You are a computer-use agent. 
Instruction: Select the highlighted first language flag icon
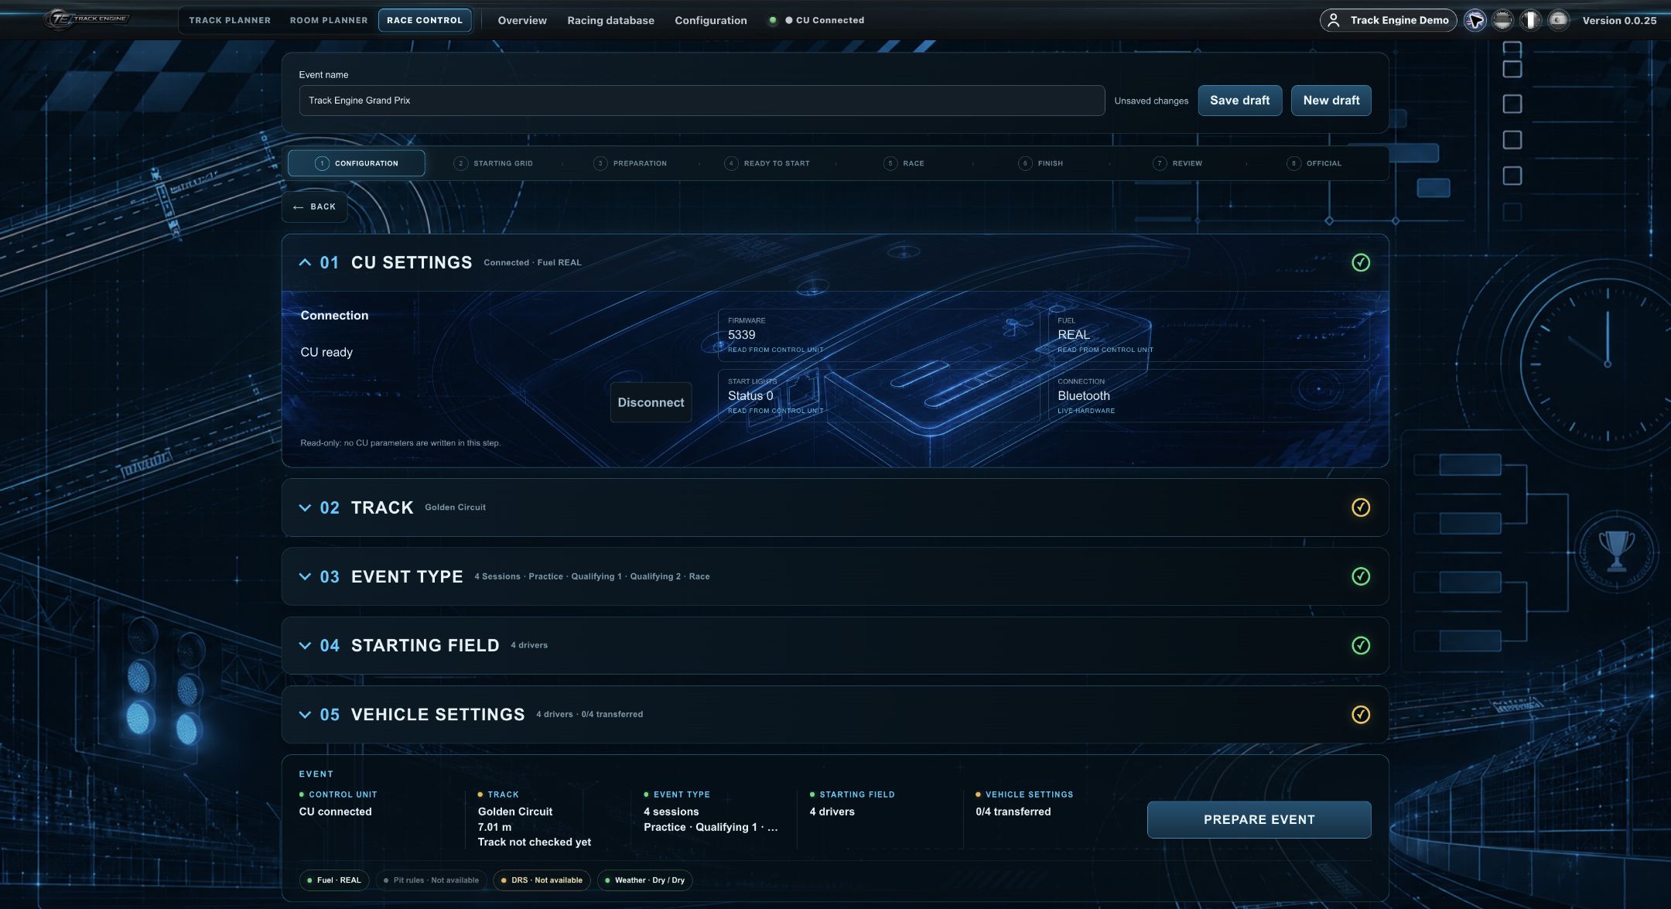coord(1475,20)
